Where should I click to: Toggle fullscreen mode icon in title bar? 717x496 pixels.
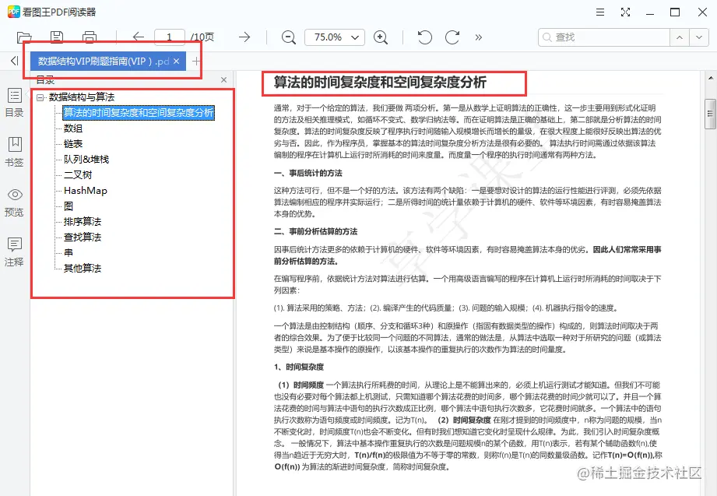(x=626, y=12)
